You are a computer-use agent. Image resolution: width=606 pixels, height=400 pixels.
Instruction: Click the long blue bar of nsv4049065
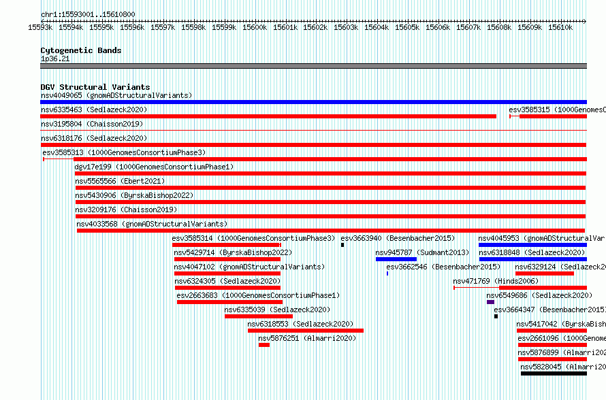point(313,102)
